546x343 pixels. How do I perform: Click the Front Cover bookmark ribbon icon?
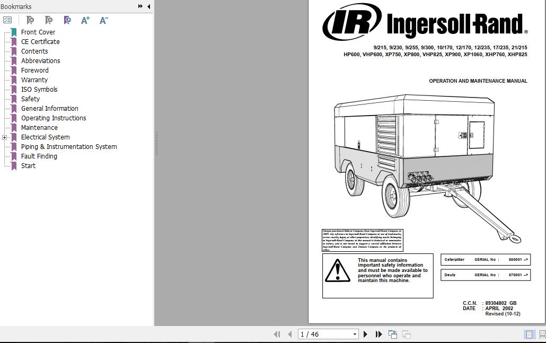[x=14, y=32]
